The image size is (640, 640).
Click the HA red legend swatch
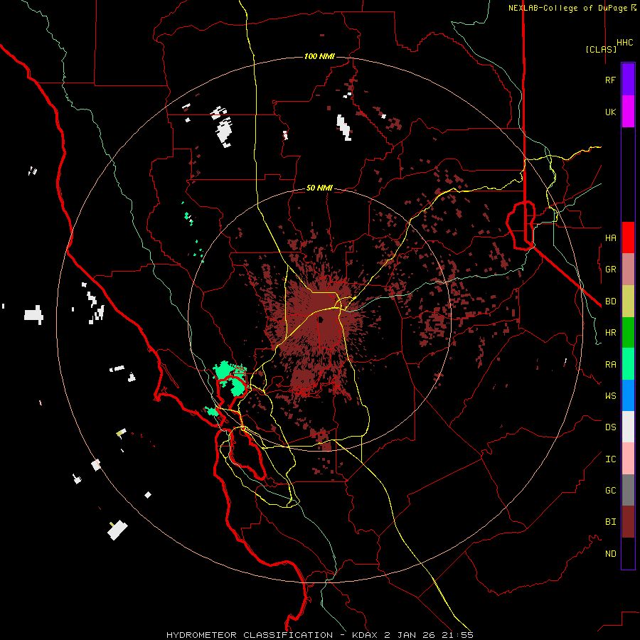coord(628,238)
